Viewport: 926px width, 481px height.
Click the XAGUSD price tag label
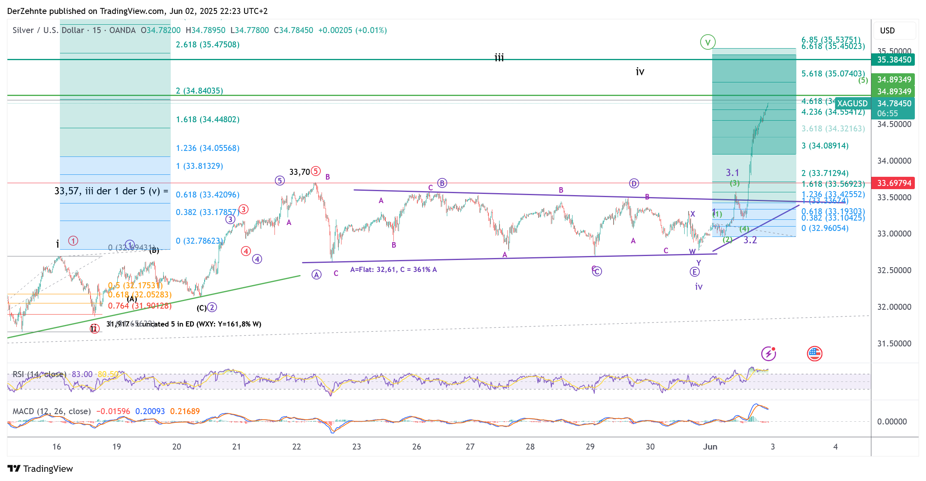[x=852, y=104]
